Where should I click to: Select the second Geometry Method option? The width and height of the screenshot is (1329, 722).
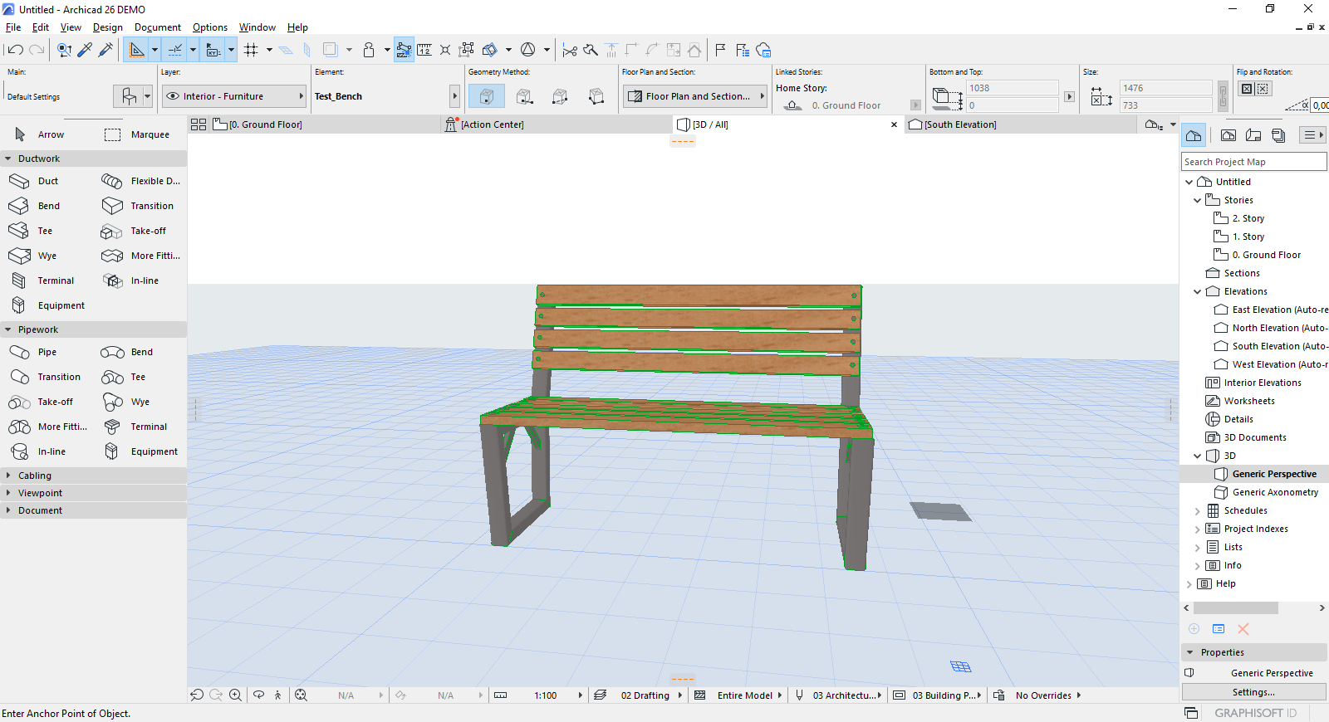pyautogui.click(x=524, y=96)
